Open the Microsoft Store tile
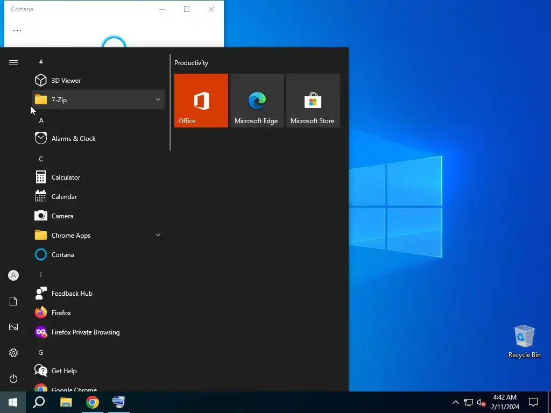Screen dimensions: 551x413 (313, 101)
